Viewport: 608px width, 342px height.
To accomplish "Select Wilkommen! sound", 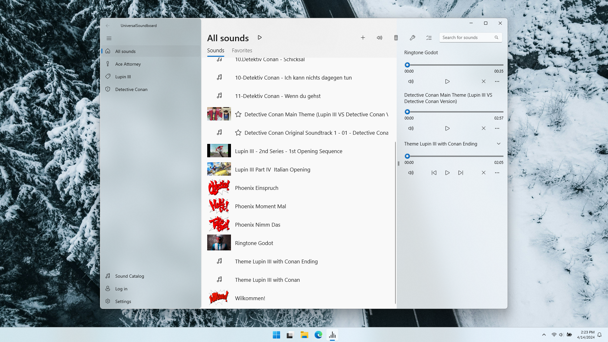I will coord(299,298).
